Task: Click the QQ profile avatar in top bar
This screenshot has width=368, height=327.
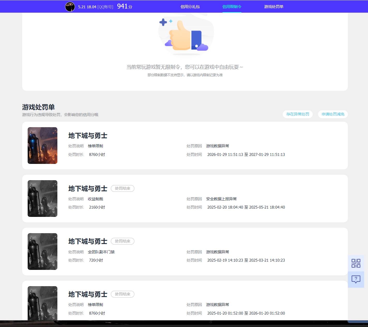Action: [70, 6]
